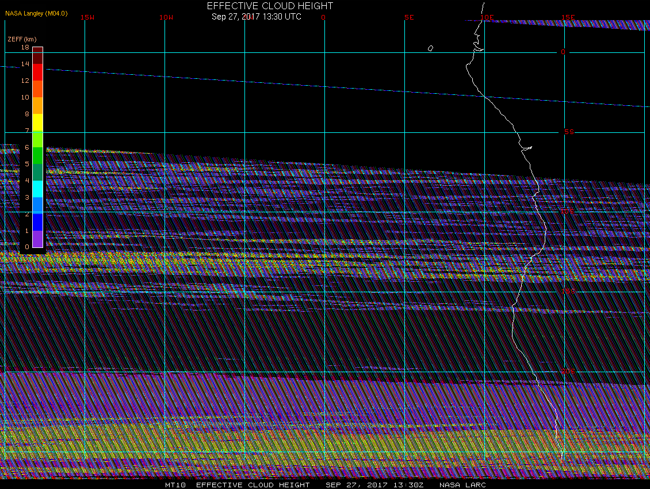
Task: Click the 18 tick label on color scale
Action: [x=25, y=47]
